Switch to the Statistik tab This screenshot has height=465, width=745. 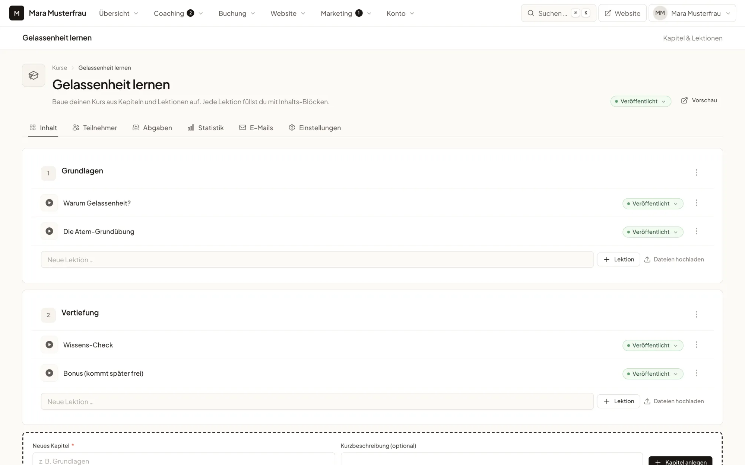click(206, 128)
